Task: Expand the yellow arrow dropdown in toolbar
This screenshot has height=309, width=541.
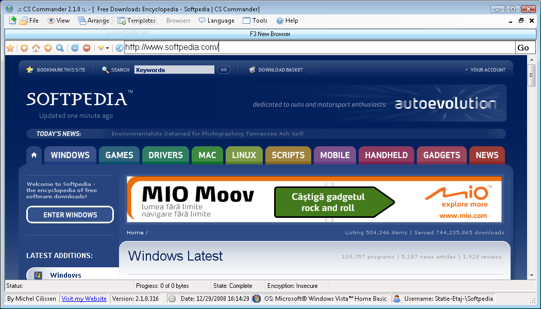Action: point(103,48)
